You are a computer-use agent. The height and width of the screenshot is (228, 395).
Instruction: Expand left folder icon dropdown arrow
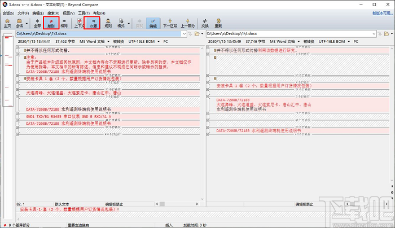pyautogui.click(x=202, y=34)
